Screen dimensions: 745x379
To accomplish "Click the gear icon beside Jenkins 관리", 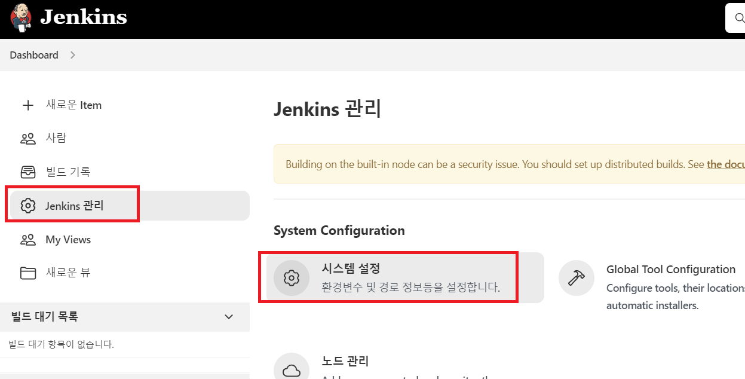I will [27, 206].
